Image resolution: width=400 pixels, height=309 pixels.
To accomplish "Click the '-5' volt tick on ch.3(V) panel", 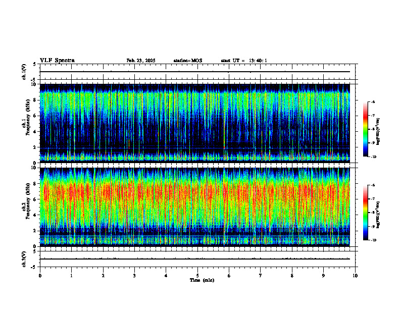I will [33, 267].
